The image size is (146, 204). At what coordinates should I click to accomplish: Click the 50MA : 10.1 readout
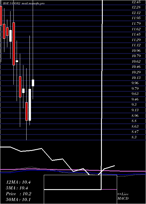[18, 200]
